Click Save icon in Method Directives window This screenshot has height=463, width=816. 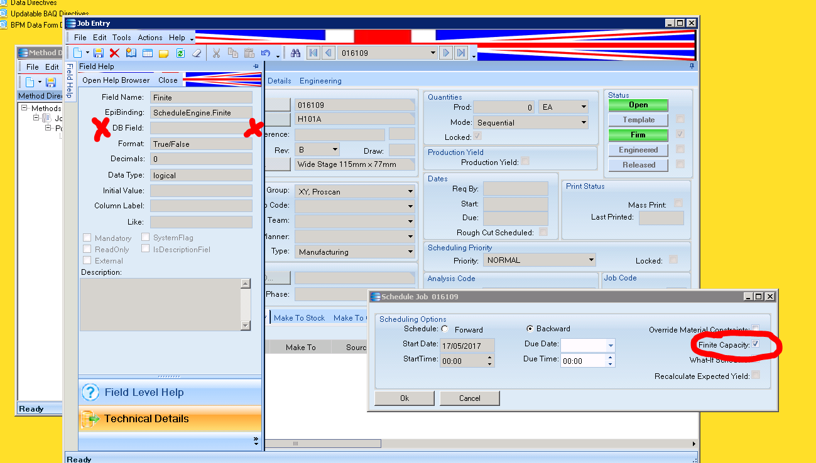tap(50, 82)
